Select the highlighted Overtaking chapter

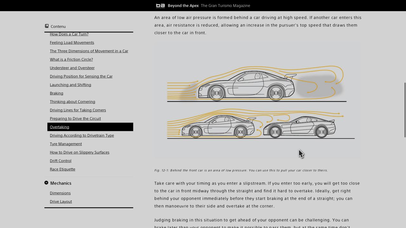point(90,127)
